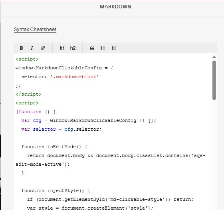The image size is (224, 210).
Task: Click the var selector = cfg.selector line
Action: click(61, 130)
